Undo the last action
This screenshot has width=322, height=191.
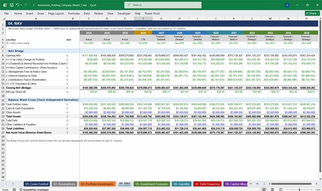(18, 5)
